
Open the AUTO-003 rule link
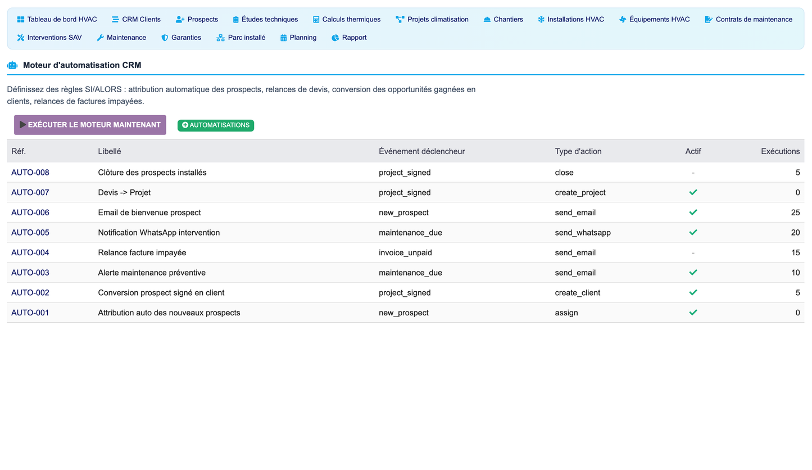(x=30, y=273)
